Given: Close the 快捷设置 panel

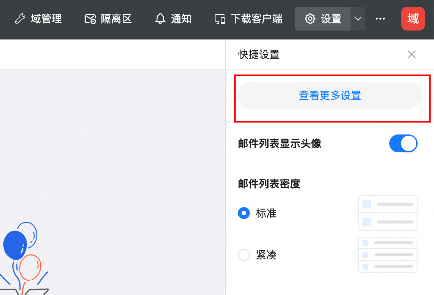Looking at the screenshot, I should click(411, 55).
